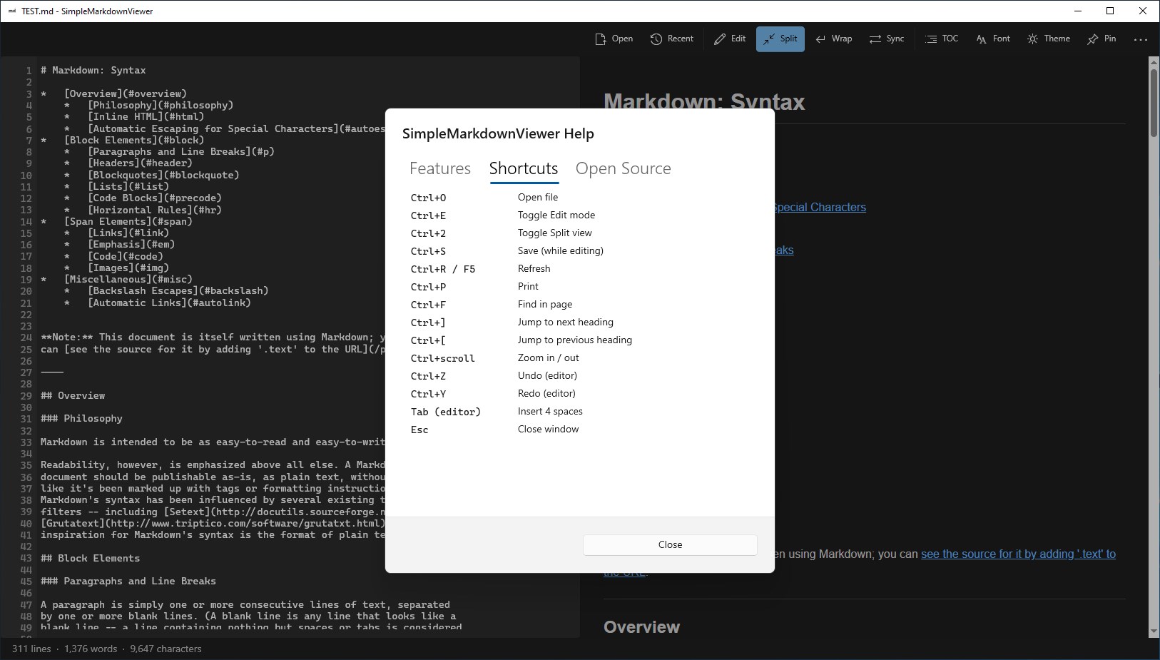Switch to the Features tab

coord(440,168)
